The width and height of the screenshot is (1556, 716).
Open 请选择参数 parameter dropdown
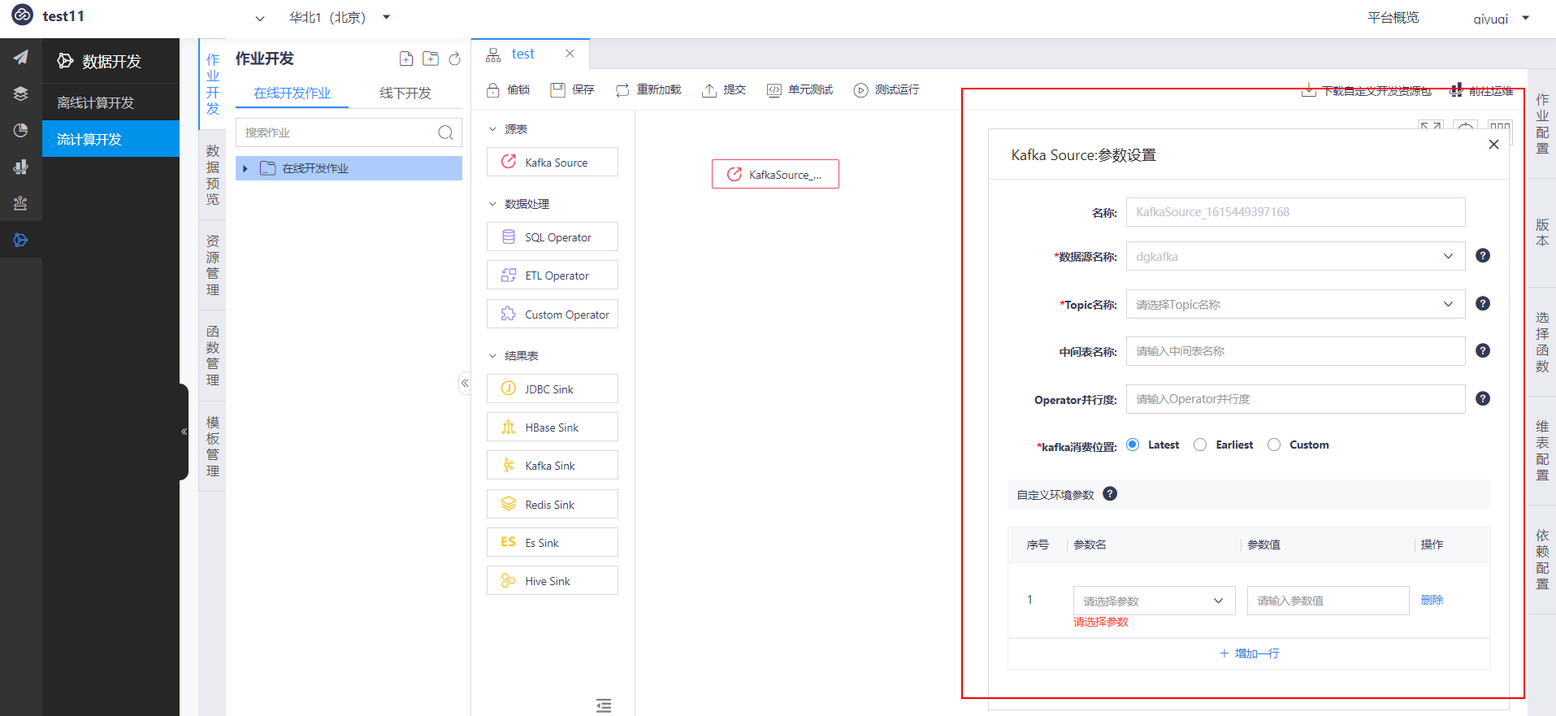coord(1154,601)
